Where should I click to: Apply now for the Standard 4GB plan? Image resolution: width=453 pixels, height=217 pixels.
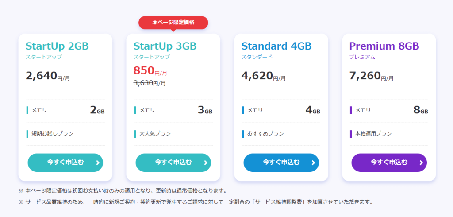point(281,163)
